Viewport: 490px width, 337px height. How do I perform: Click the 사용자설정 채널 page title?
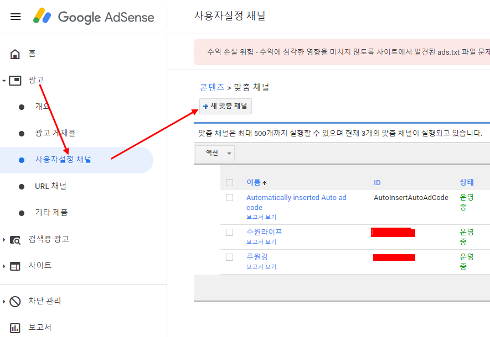(230, 15)
